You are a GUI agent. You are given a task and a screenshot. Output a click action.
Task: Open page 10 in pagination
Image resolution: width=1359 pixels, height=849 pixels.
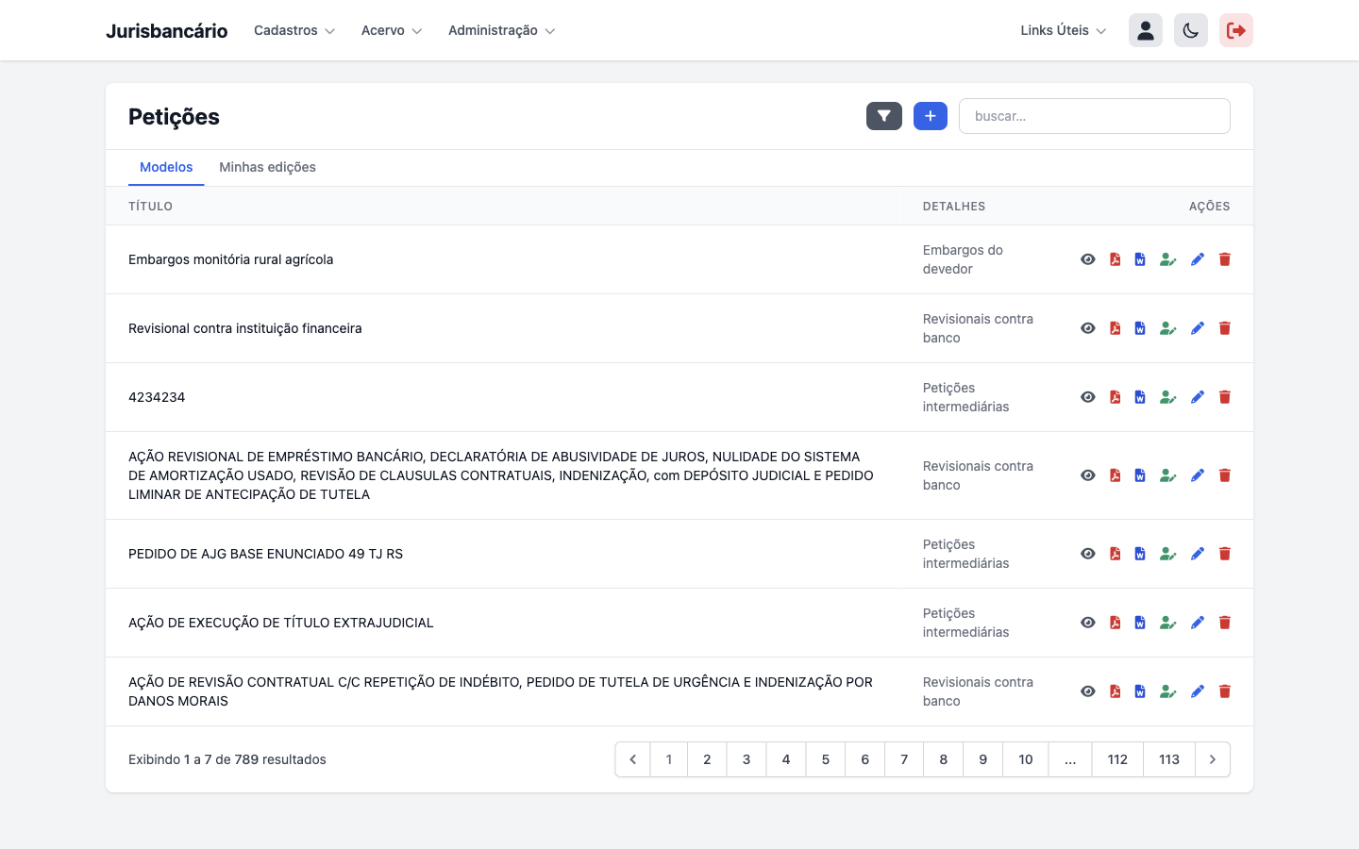coord(1026,759)
